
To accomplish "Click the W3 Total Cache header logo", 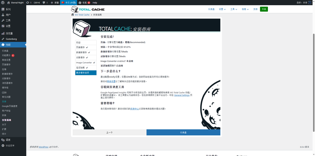I will coord(88,9).
